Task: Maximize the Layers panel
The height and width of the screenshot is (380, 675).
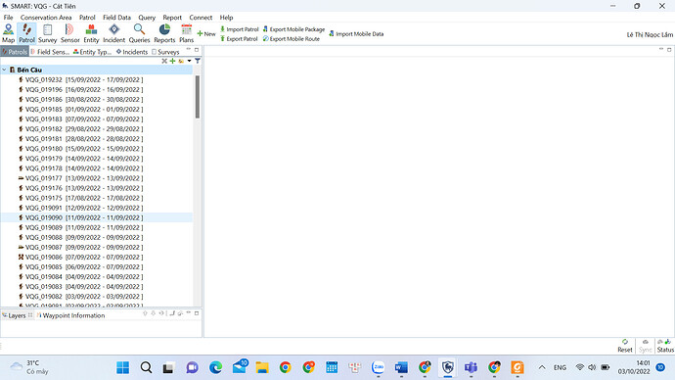Action: pyautogui.click(x=197, y=313)
